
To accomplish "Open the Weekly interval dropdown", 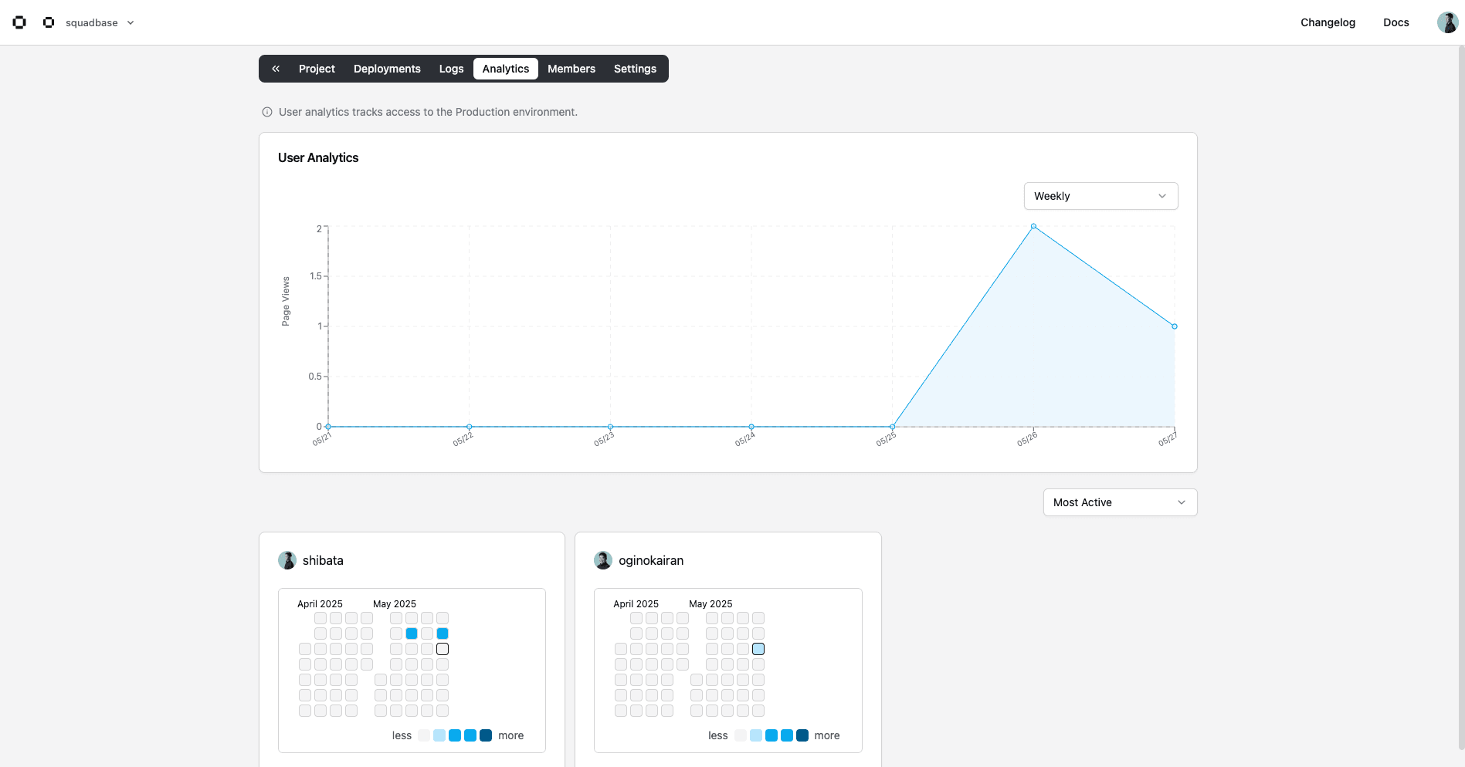I will tap(1100, 196).
